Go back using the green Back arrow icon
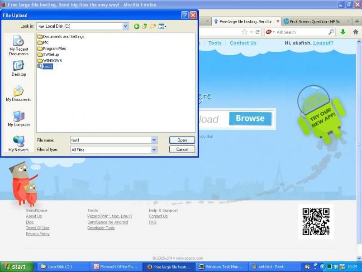Image resolution: width=362 pixels, height=272 pixels. (137, 26)
